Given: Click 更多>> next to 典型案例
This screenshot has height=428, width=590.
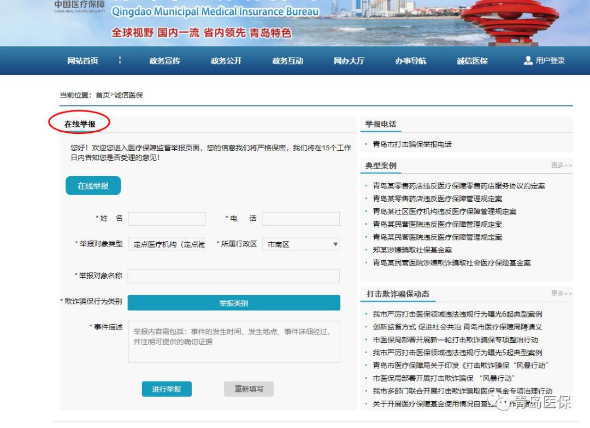Looking at the screenshot, I should click(562, 165).
